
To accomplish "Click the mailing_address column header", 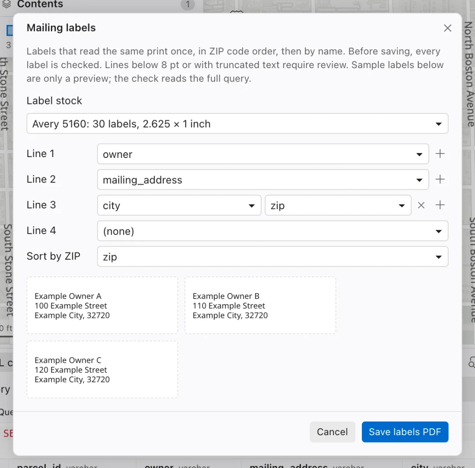I will [307, 466].
